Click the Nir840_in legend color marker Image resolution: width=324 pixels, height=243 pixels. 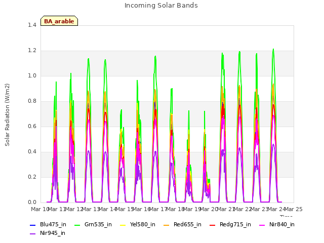tap(262, 225)
